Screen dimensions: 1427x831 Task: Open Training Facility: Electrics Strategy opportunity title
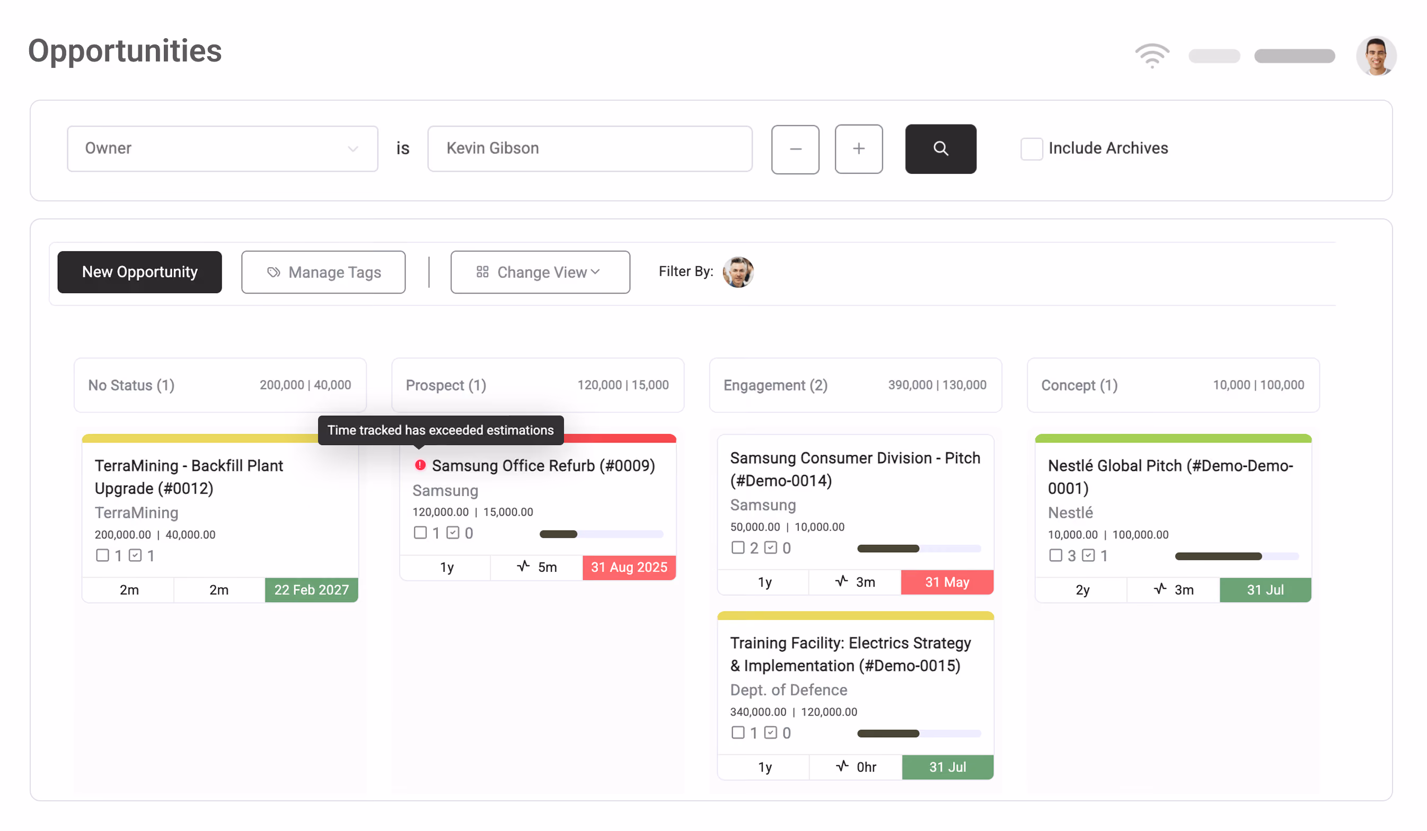coord(851,654)
